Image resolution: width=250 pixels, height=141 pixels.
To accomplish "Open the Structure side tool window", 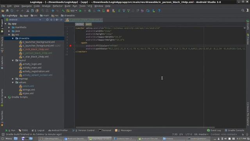I will [2, 45].
